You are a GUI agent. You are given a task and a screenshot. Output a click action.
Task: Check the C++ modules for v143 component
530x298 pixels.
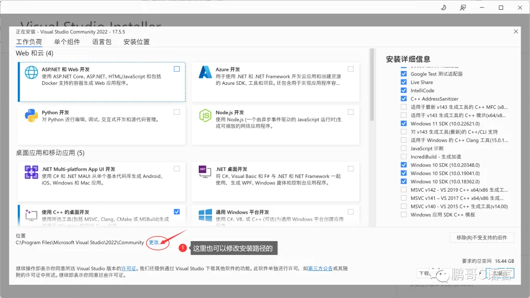pos(403,115)
